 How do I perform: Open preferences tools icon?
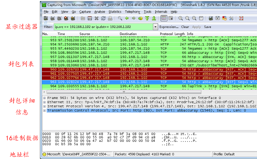click(x=231, y=18)
